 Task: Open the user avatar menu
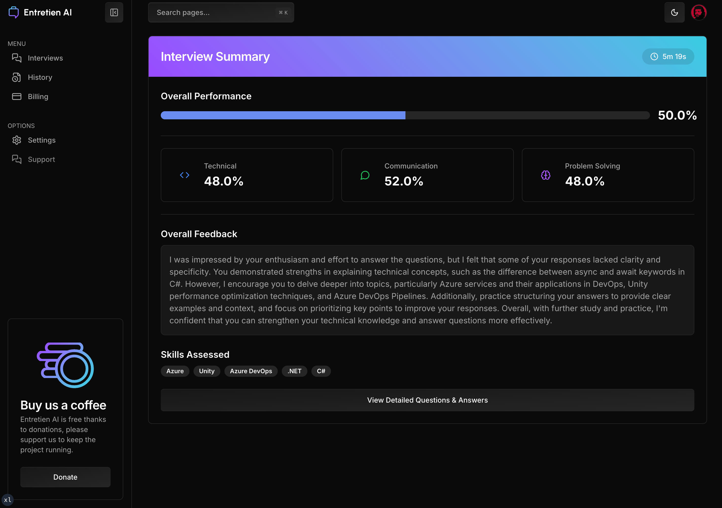698,13
